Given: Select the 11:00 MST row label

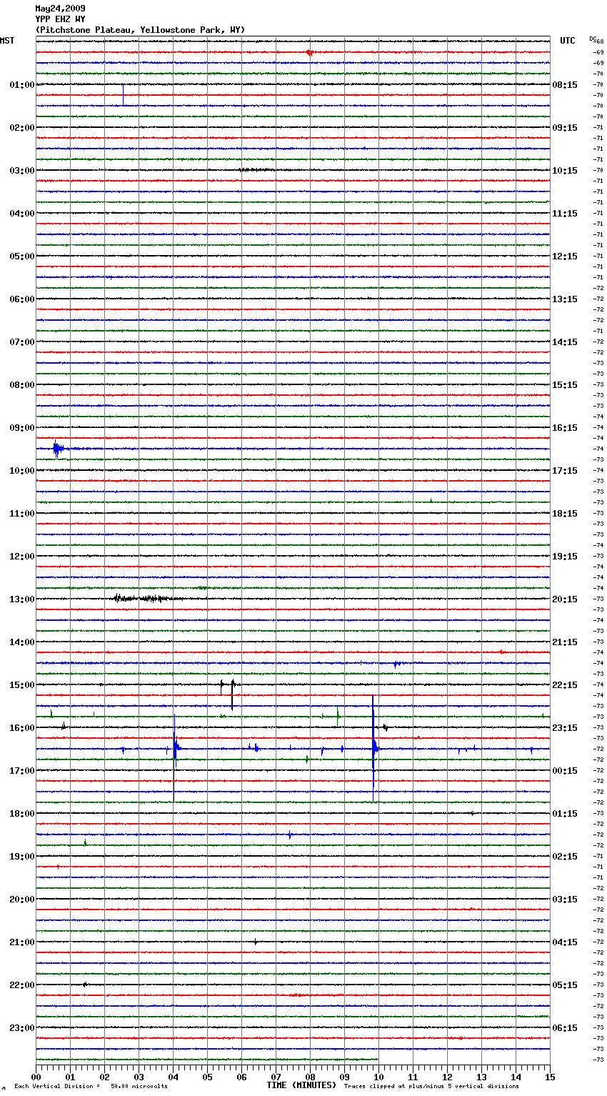Looking at the screenshot, I should [22, 514].
